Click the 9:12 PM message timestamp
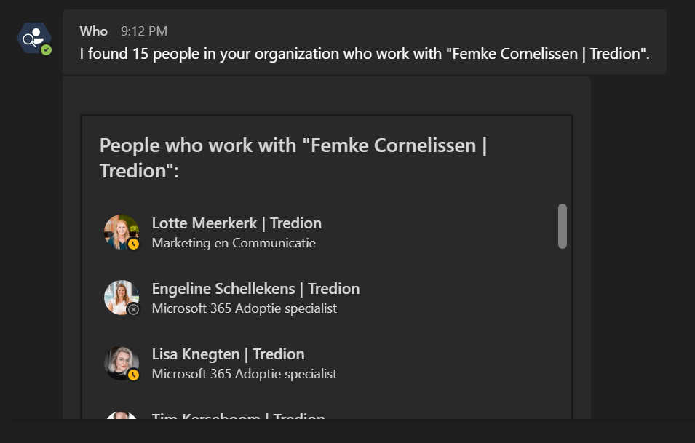695x443 pixels. point(144,31)
